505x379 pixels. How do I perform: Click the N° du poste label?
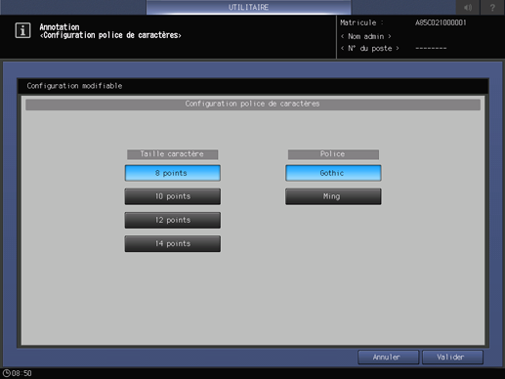[370, 49]
